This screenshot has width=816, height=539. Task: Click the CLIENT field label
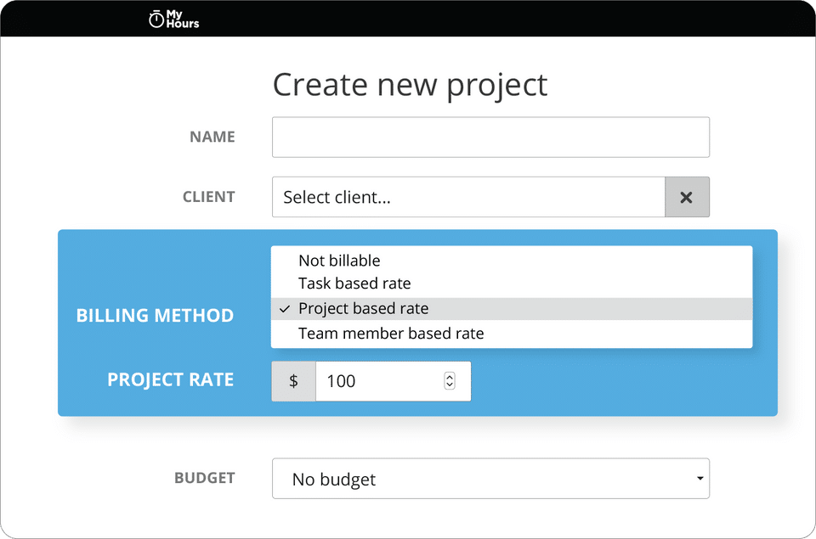[208, 197]
